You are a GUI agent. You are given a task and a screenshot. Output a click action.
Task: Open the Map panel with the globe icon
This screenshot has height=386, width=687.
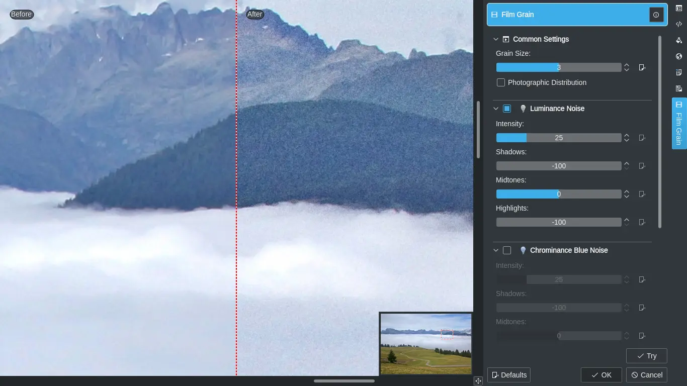coord(679,56)
